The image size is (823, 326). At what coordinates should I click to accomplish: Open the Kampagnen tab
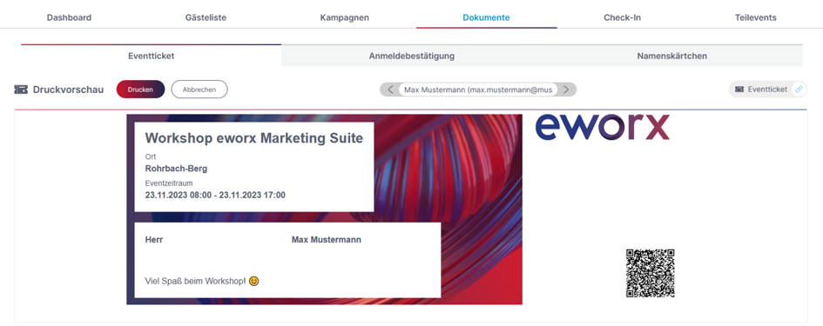[x=344, y=17]
